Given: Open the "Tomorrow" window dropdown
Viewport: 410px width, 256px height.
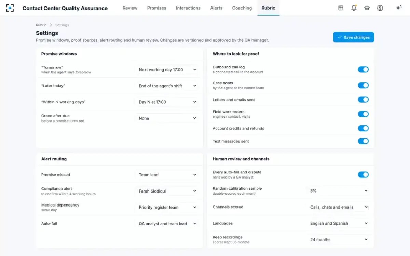Looking at the screenshot, I should (167, 70).
